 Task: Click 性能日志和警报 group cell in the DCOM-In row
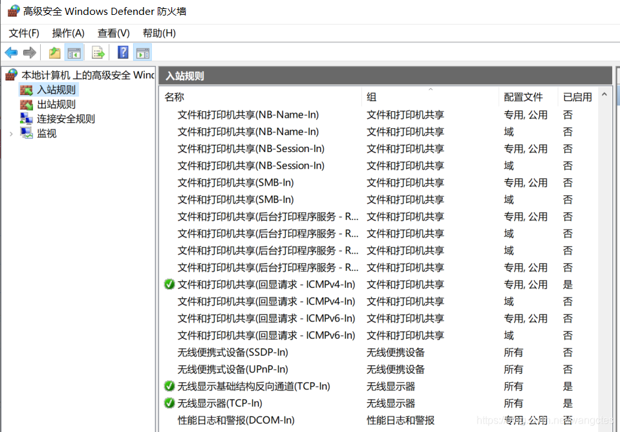pos(400,420)
